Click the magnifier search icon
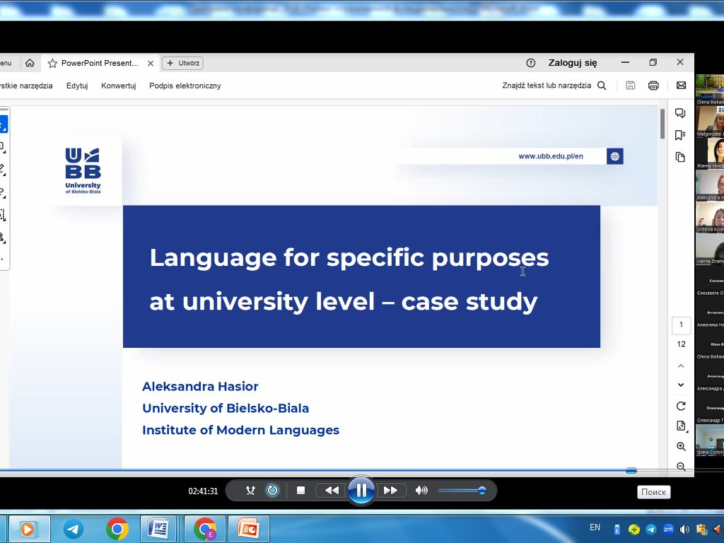 click(x=602, y=86)
